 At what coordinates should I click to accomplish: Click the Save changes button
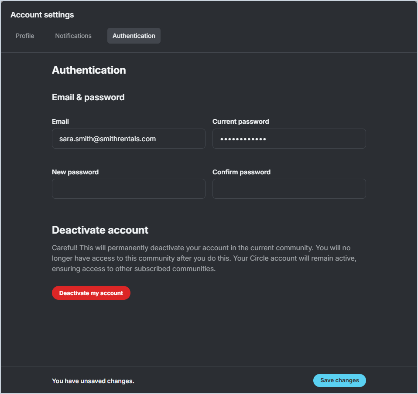339,380
